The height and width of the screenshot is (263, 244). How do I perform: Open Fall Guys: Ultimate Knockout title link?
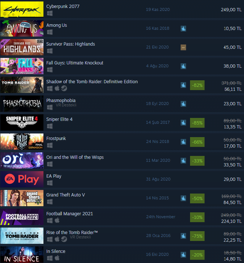click(x=75, y=63)
